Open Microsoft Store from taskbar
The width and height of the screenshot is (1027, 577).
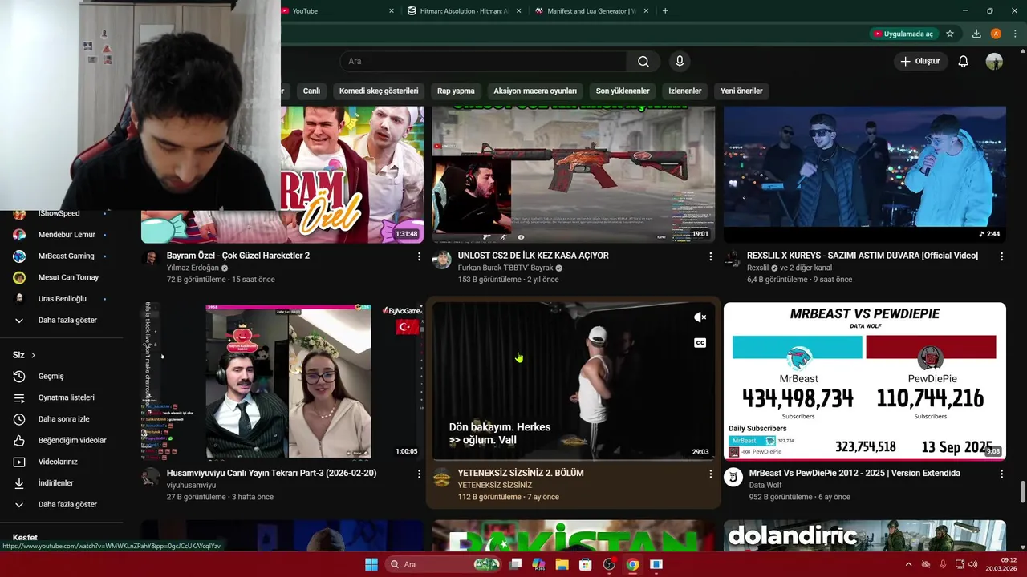(586, 564)
